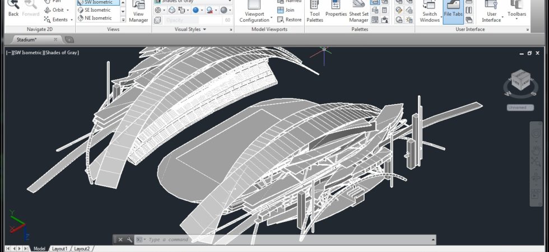Click the Back navigation button
The width and height of the screenshot is (549, 252).
(x=13, y=8)
